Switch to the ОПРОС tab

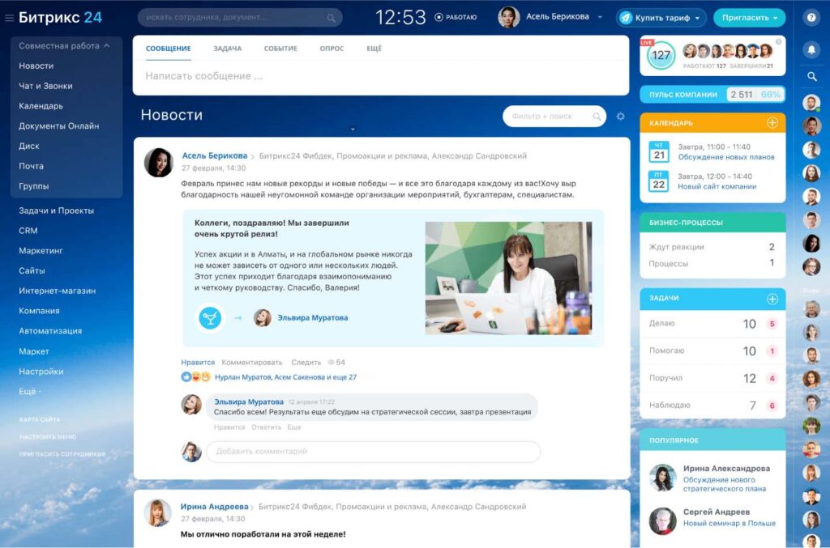[x=332, y=49]
